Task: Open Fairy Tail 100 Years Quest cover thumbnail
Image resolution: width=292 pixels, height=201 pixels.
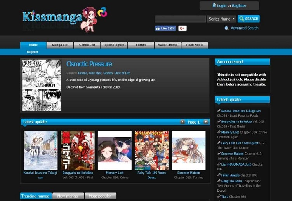Action: pos(151,150)
